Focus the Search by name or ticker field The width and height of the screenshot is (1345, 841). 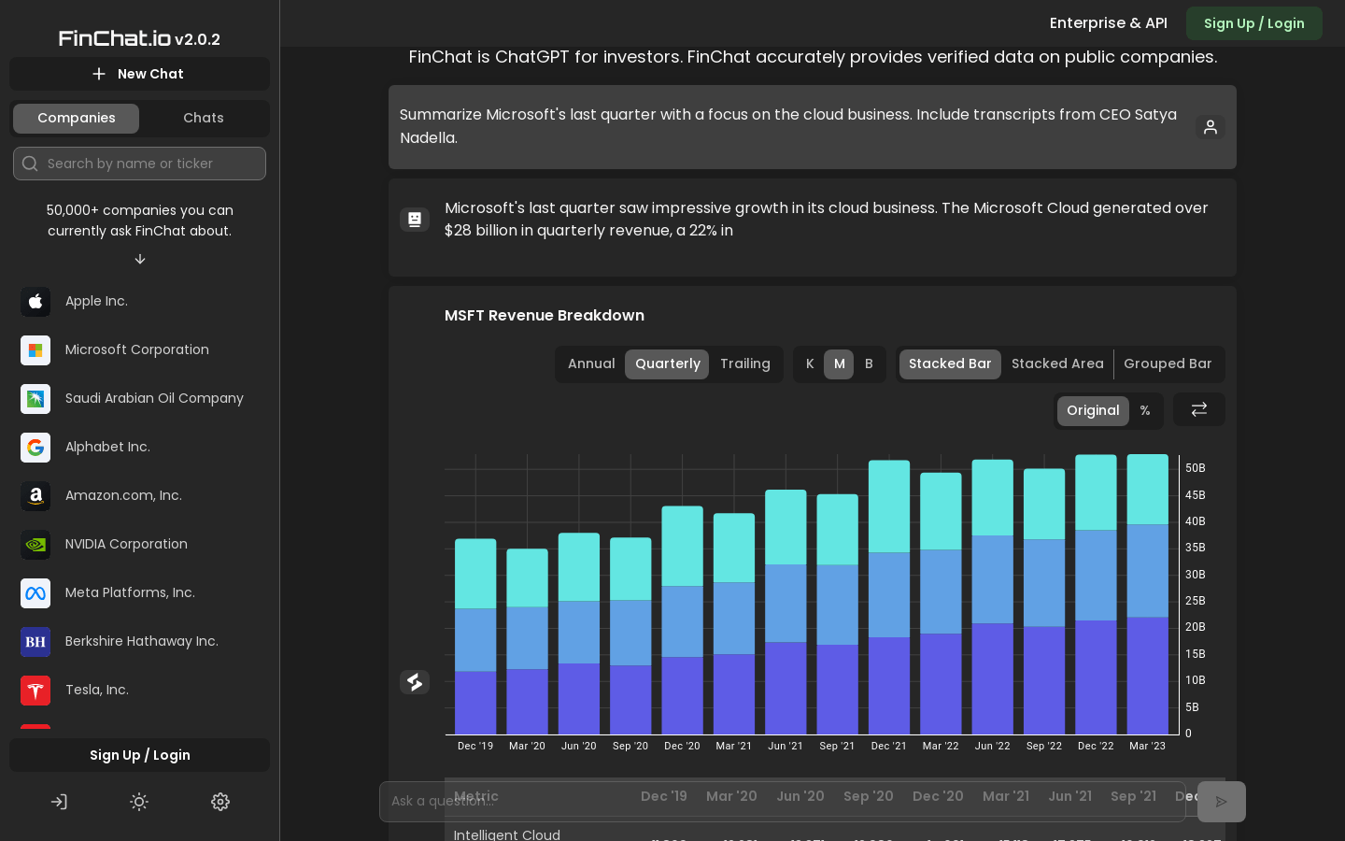[140, 164]
